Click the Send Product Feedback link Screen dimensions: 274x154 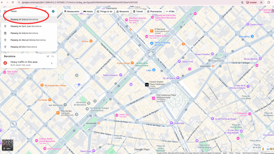click(x=250, y=153)
